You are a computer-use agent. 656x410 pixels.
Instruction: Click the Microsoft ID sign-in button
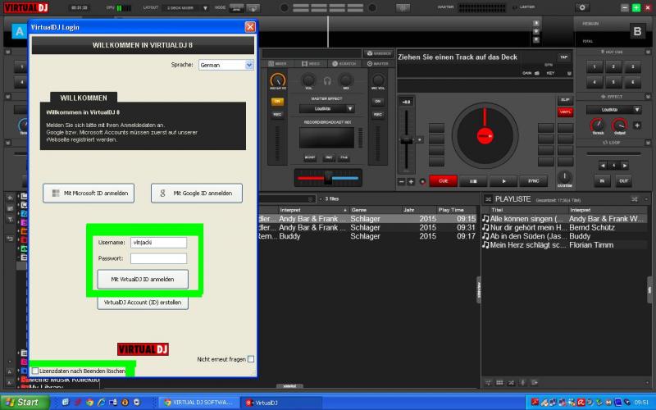coord(88,194)
